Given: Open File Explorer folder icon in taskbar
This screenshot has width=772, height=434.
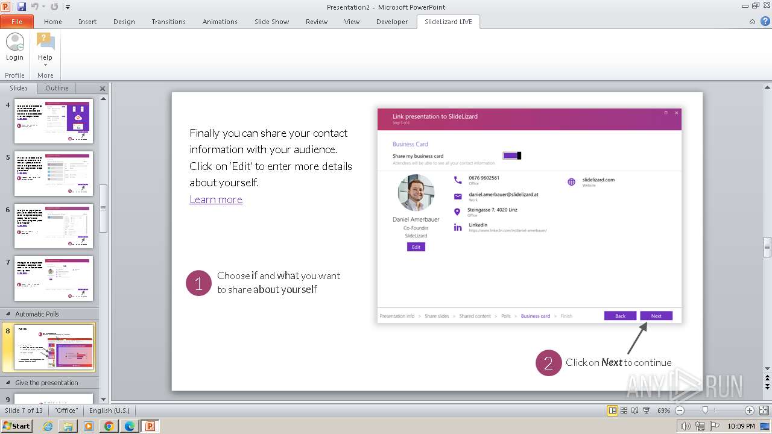Looking at the screenshot, I should 68,426.
